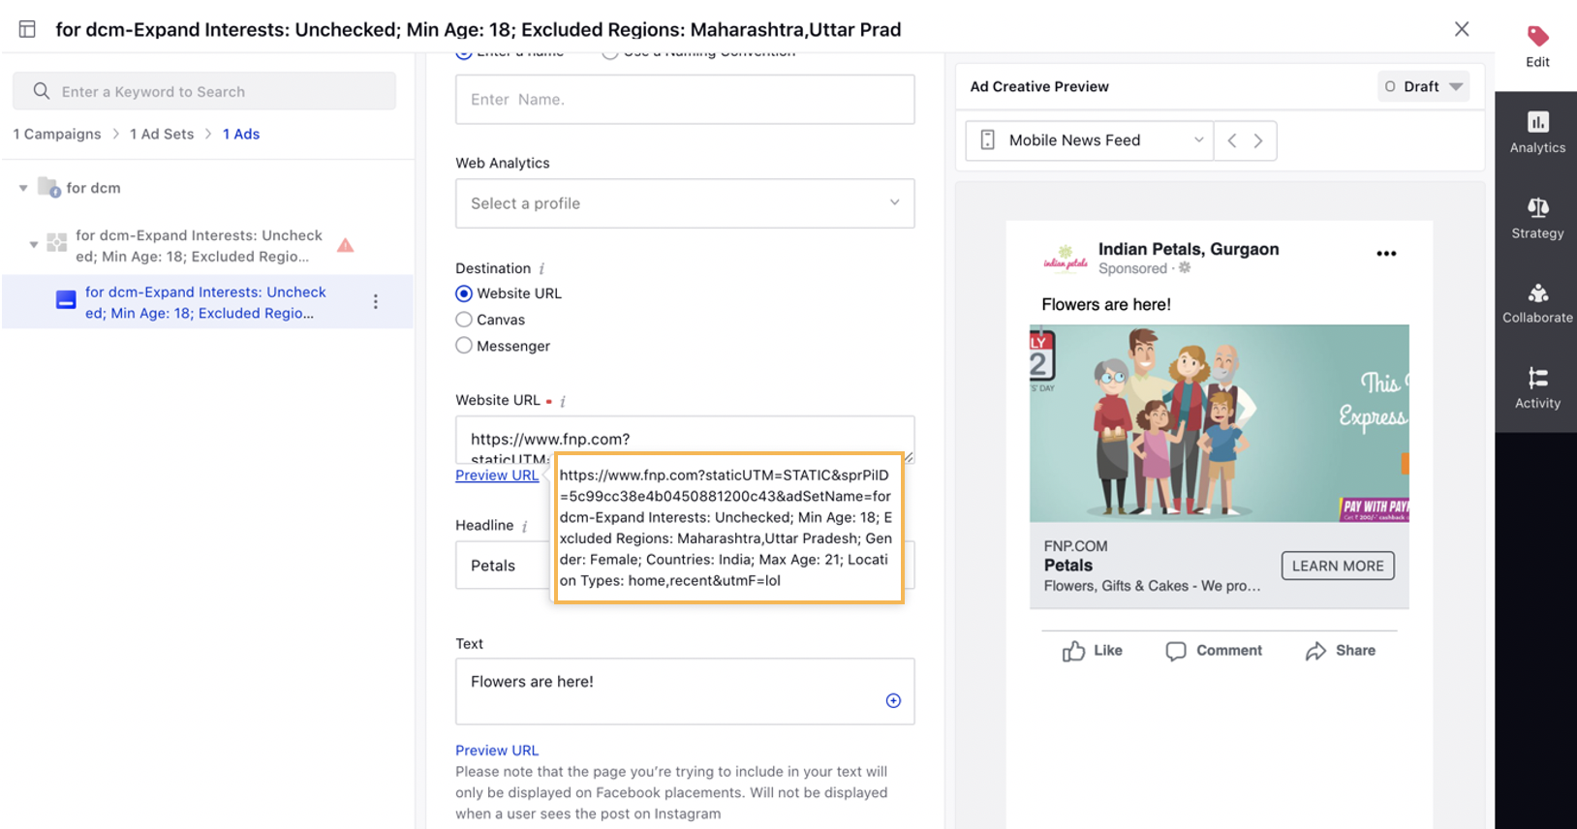Click the search magnifier icon
The height and width of the screenshot is (829, 1577).
point(41,91)
